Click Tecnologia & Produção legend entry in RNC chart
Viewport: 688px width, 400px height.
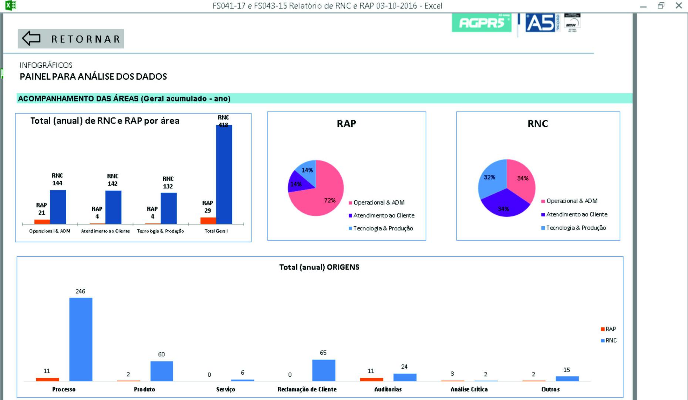coord(576,228)
